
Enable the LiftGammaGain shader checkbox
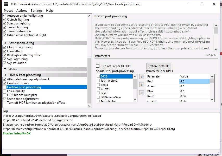98,97
